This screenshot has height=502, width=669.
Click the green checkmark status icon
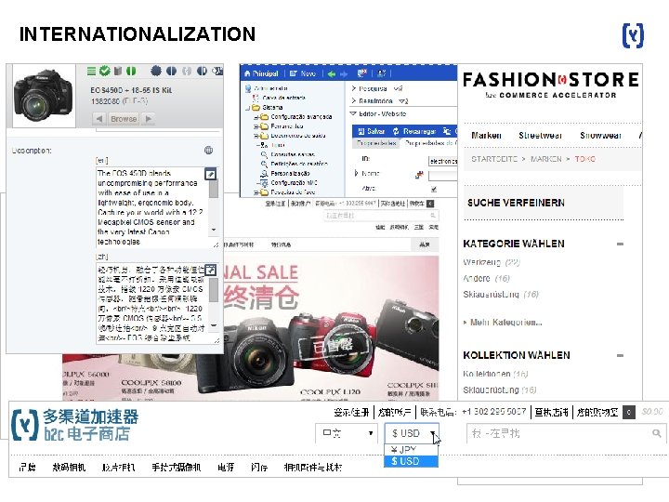coord(104,71)
